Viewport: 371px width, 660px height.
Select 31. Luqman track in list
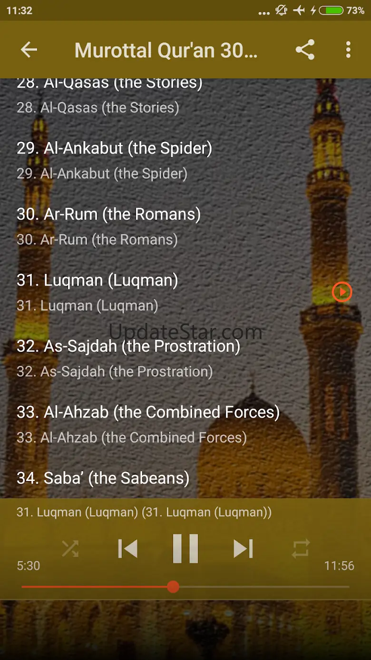point(97,292)
